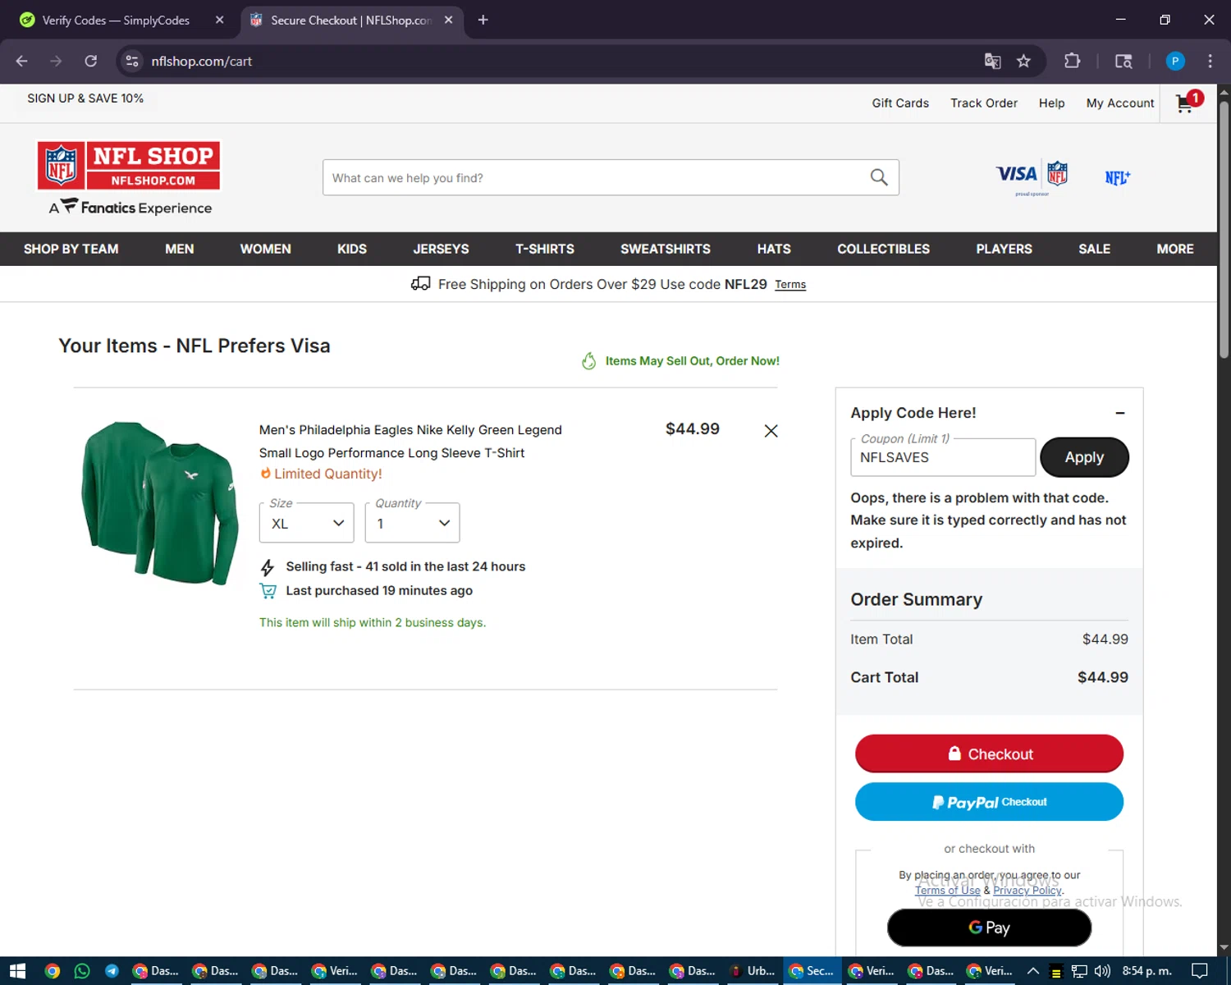This screenshot has height=985, width=1231.
Task: Open Windows Start menu
Action: tap(17, 971)
